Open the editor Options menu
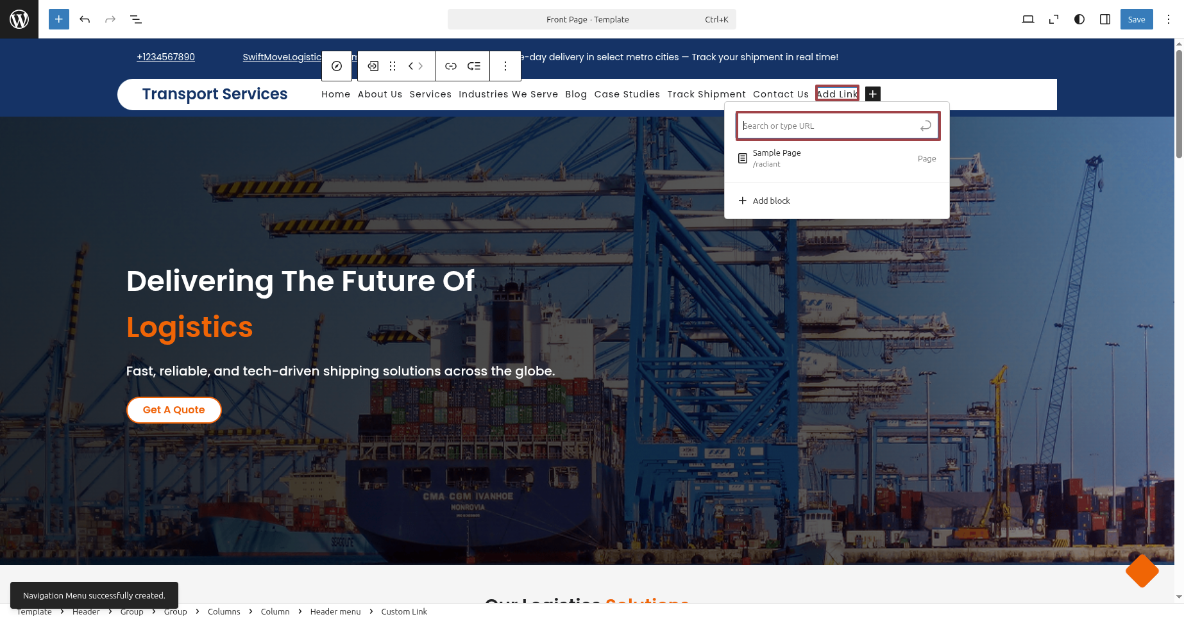 [x=1169, y=19]
